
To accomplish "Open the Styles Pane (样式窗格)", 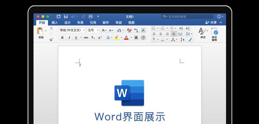I will 214,34.
